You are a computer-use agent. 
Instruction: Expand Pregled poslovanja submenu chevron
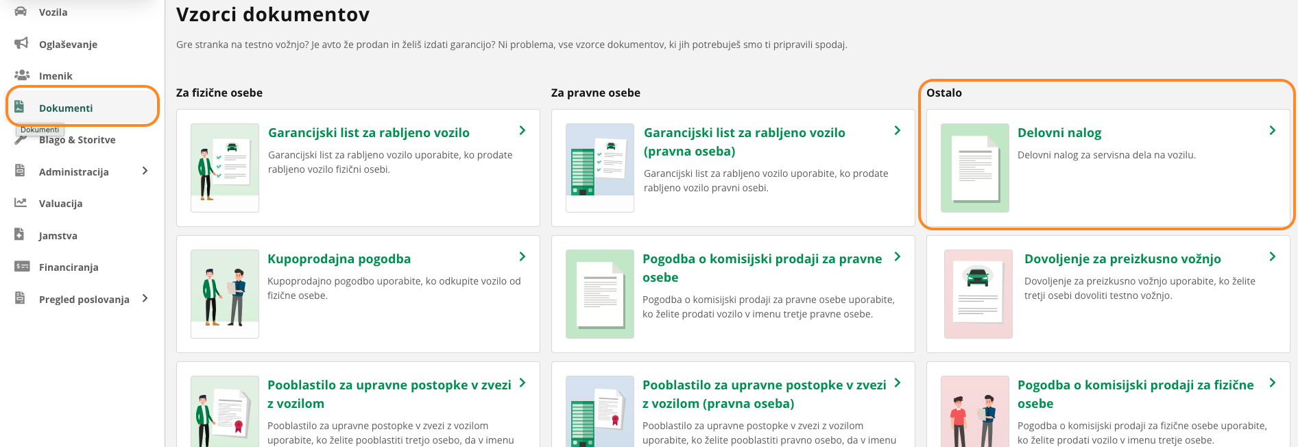[145, 298]
